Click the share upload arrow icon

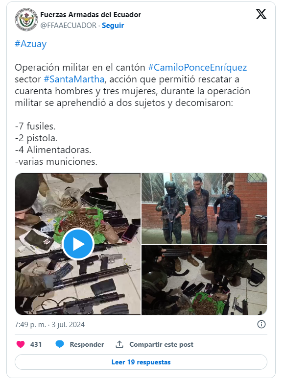(x=119, y=344)
